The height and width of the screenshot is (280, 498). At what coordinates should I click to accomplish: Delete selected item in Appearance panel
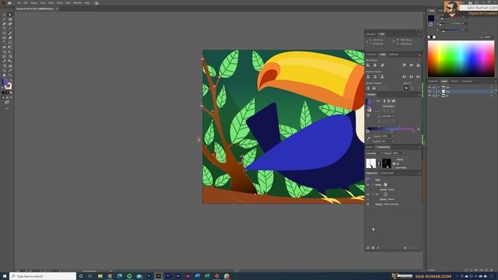point(416,247)
